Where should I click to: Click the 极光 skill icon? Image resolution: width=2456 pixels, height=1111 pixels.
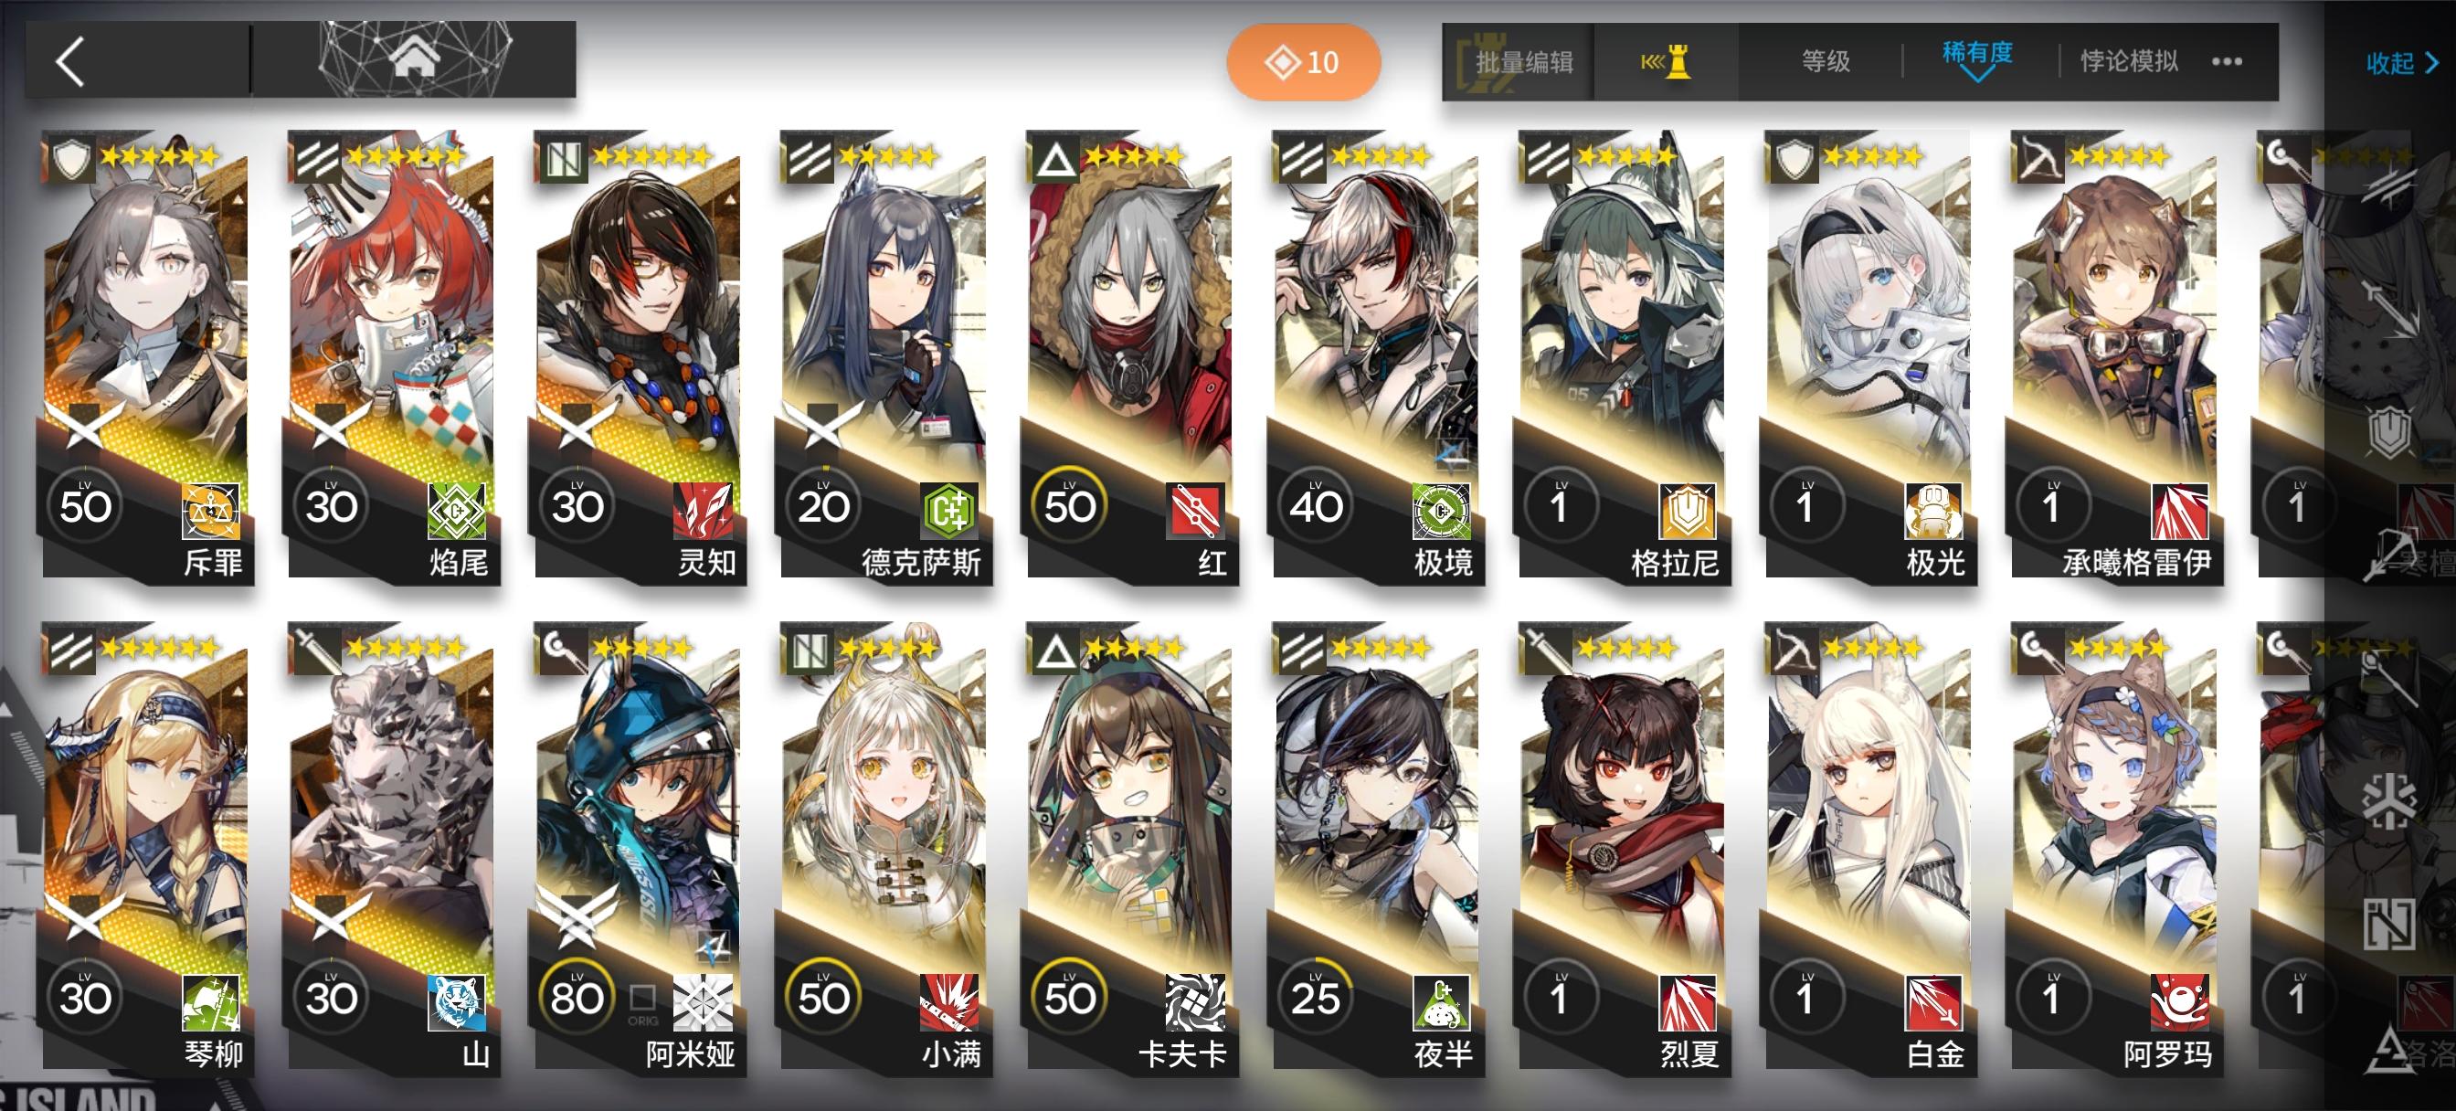tap(1934, 511)
